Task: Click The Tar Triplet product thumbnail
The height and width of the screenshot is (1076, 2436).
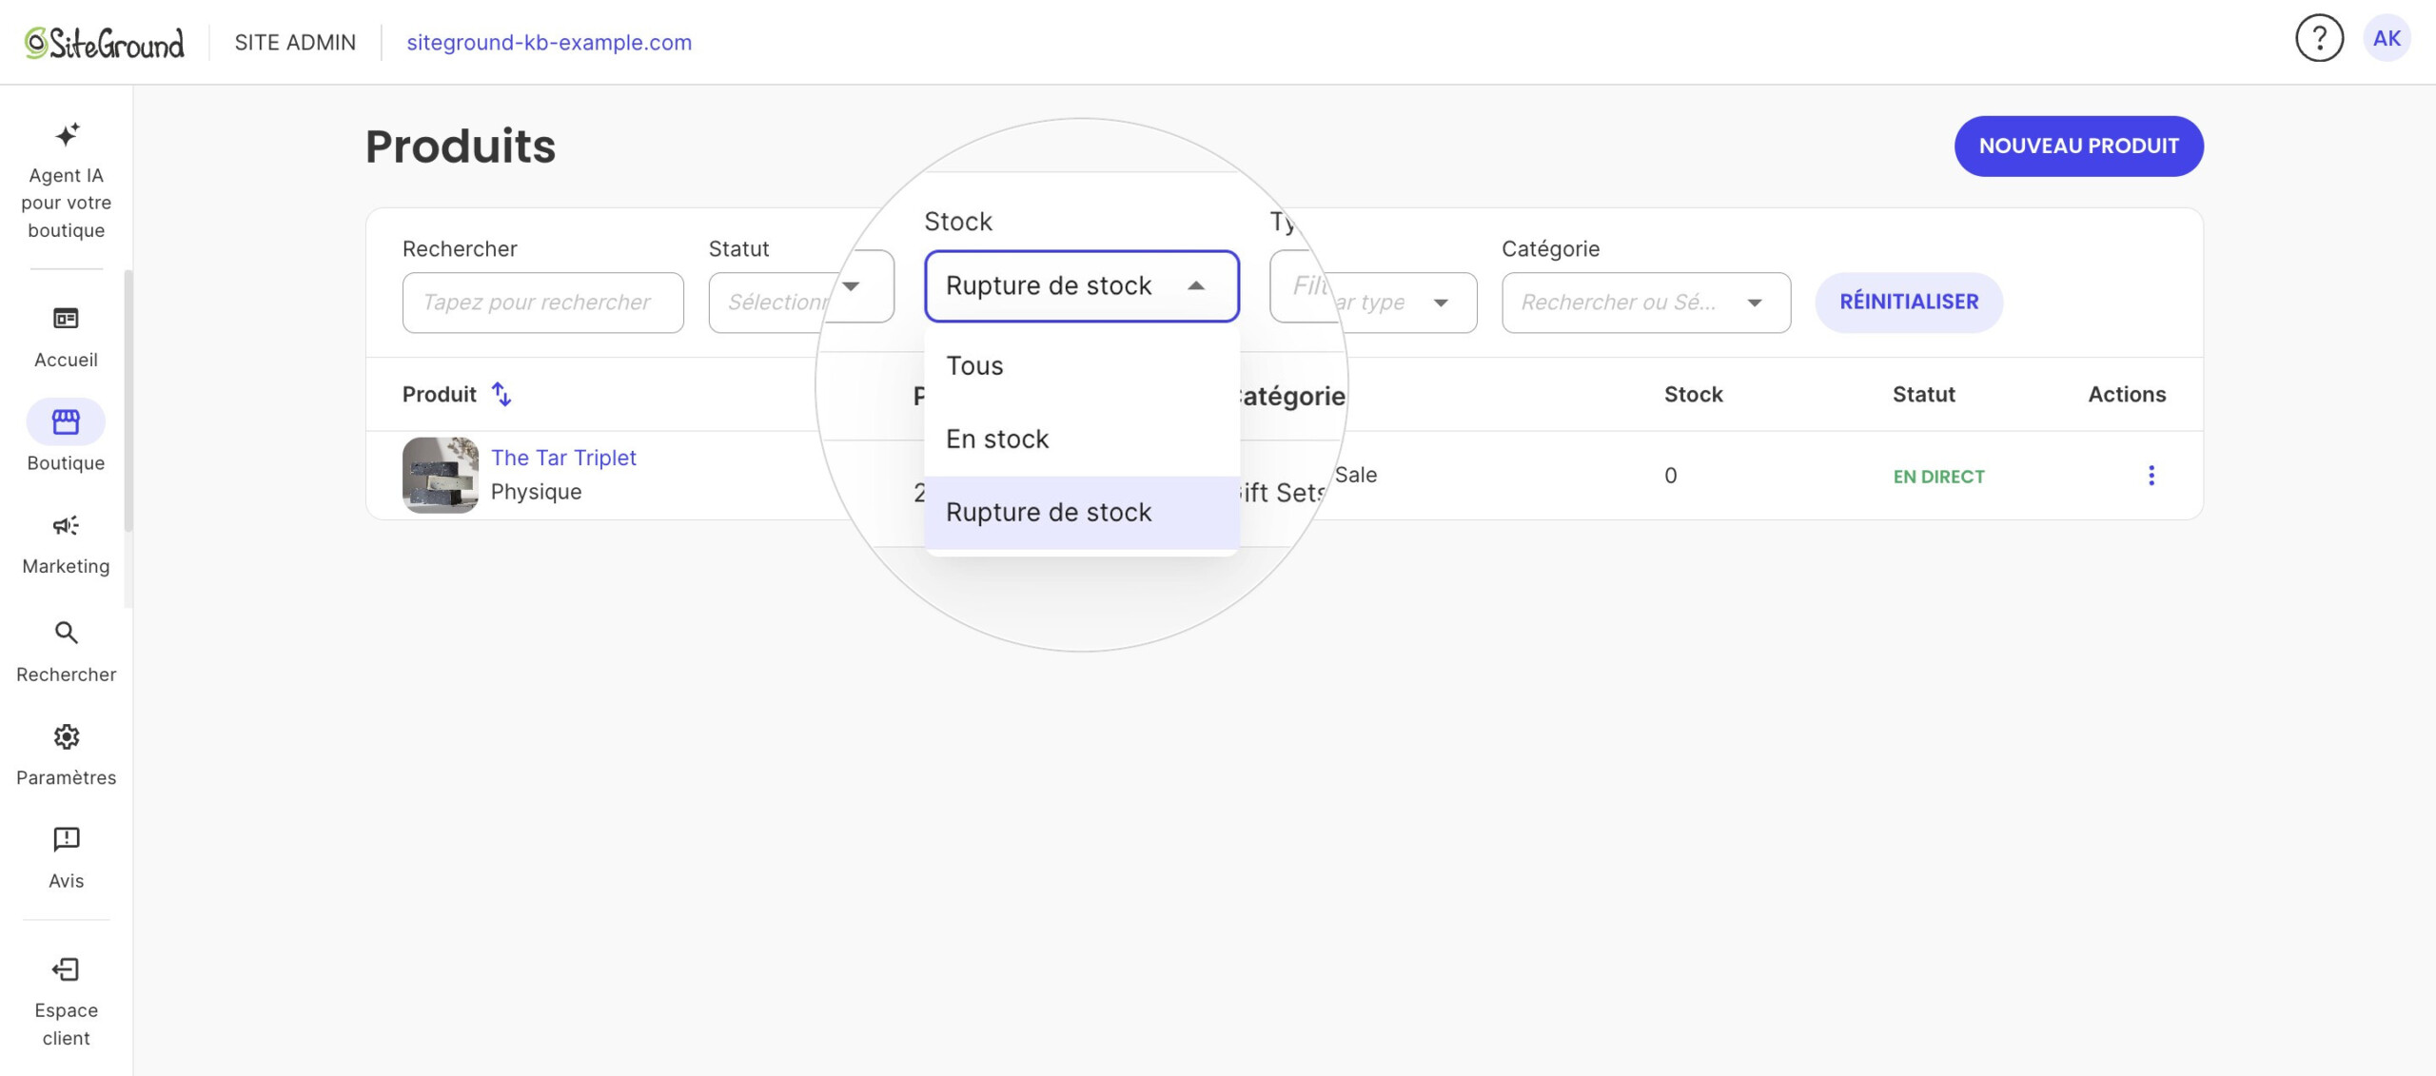Action: (440, 475)
